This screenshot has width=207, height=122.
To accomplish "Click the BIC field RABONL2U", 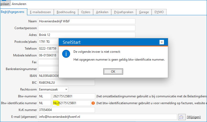I will click(x=66, y=83).
